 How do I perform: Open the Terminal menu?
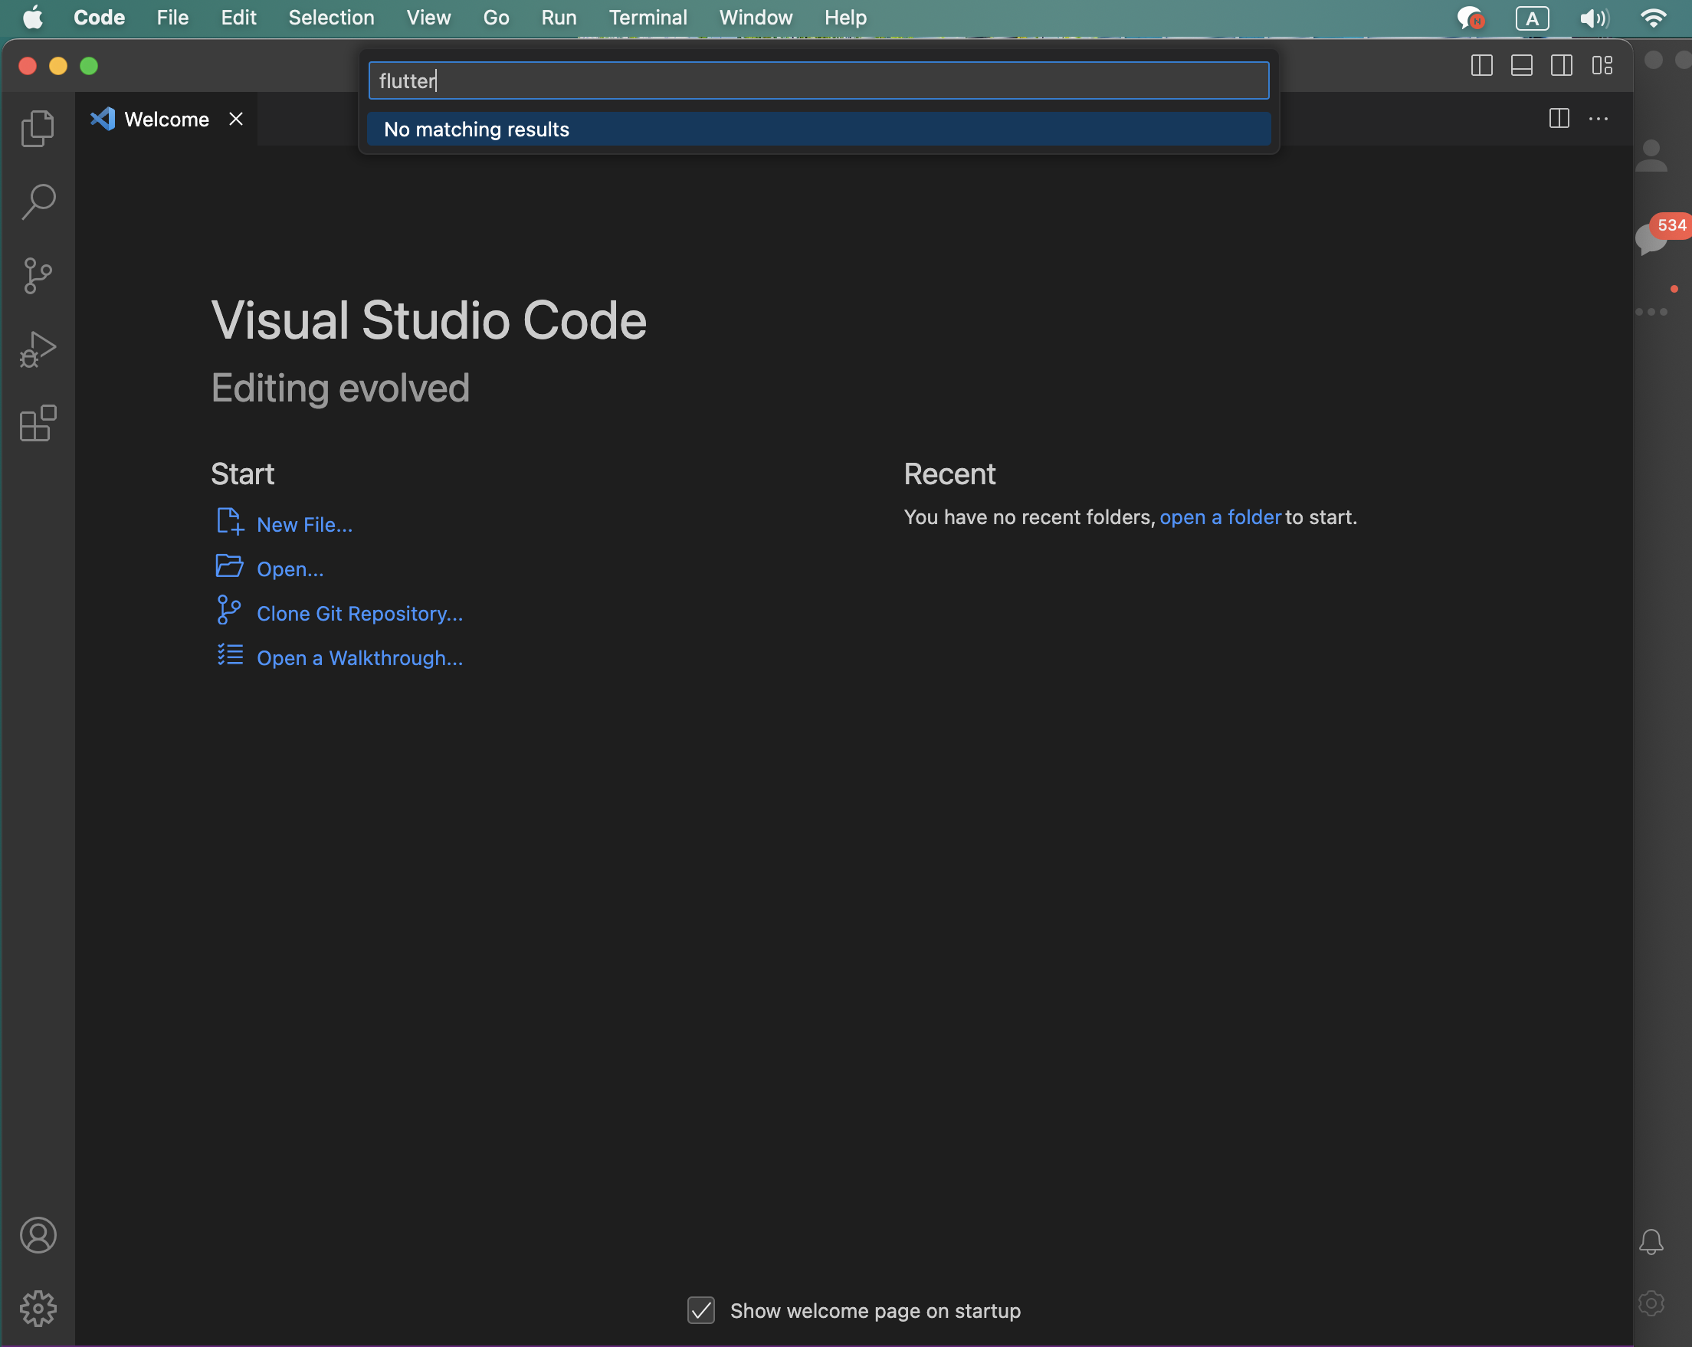point(648,18)
